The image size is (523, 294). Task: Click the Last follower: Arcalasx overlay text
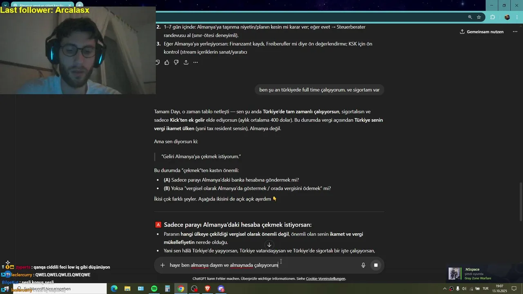click(45, 10)
